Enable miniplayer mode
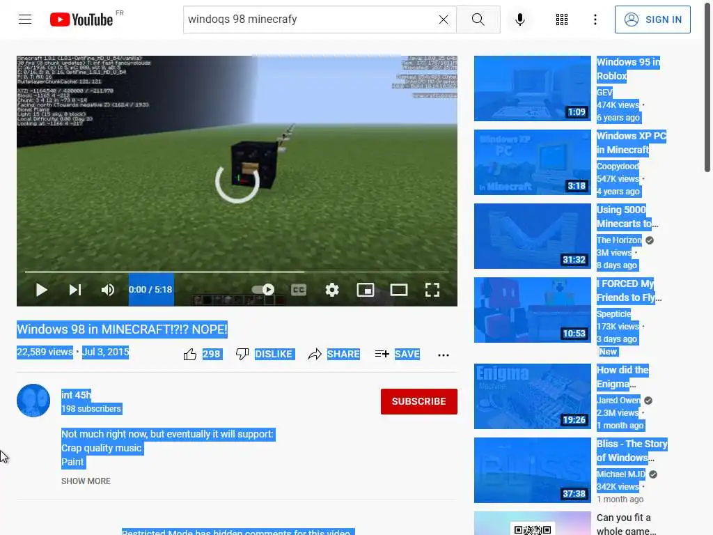The height and width of the screenshot is (535, 713). point(365,290)
